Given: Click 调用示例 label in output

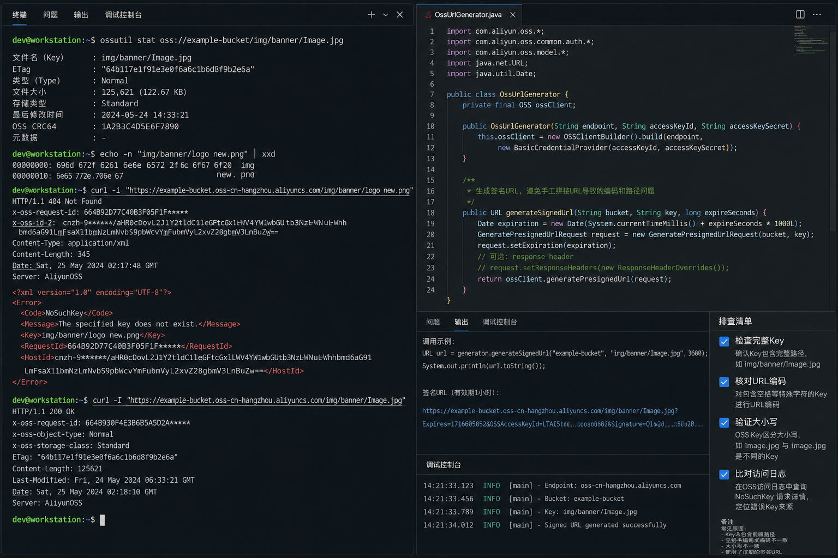Looking at the screenshot, I should [438, 342].
